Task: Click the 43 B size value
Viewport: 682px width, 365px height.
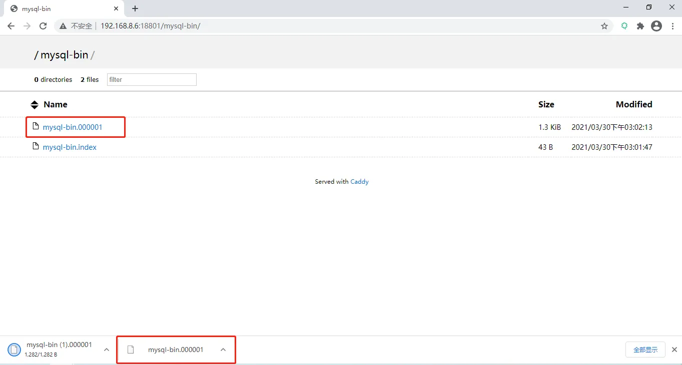Action: 545,147
